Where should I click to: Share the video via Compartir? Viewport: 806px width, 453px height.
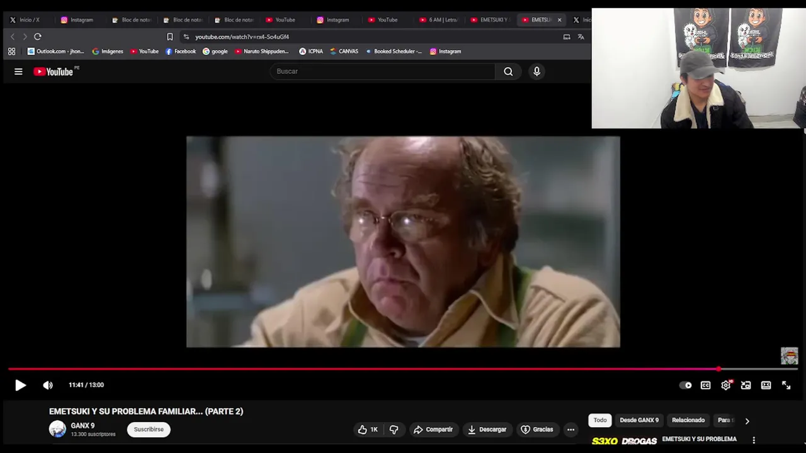pyautogui.click(x=433, y=430)
